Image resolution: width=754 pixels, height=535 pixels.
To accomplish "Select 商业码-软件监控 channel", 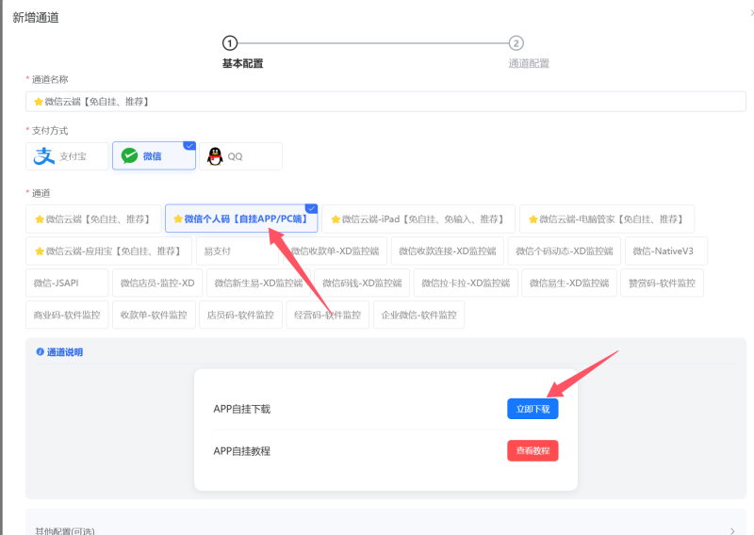I will pos(67,315).
